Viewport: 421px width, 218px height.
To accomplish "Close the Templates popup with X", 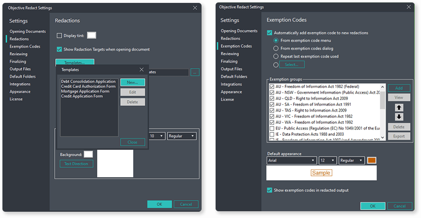I will [x=141, y=70].
